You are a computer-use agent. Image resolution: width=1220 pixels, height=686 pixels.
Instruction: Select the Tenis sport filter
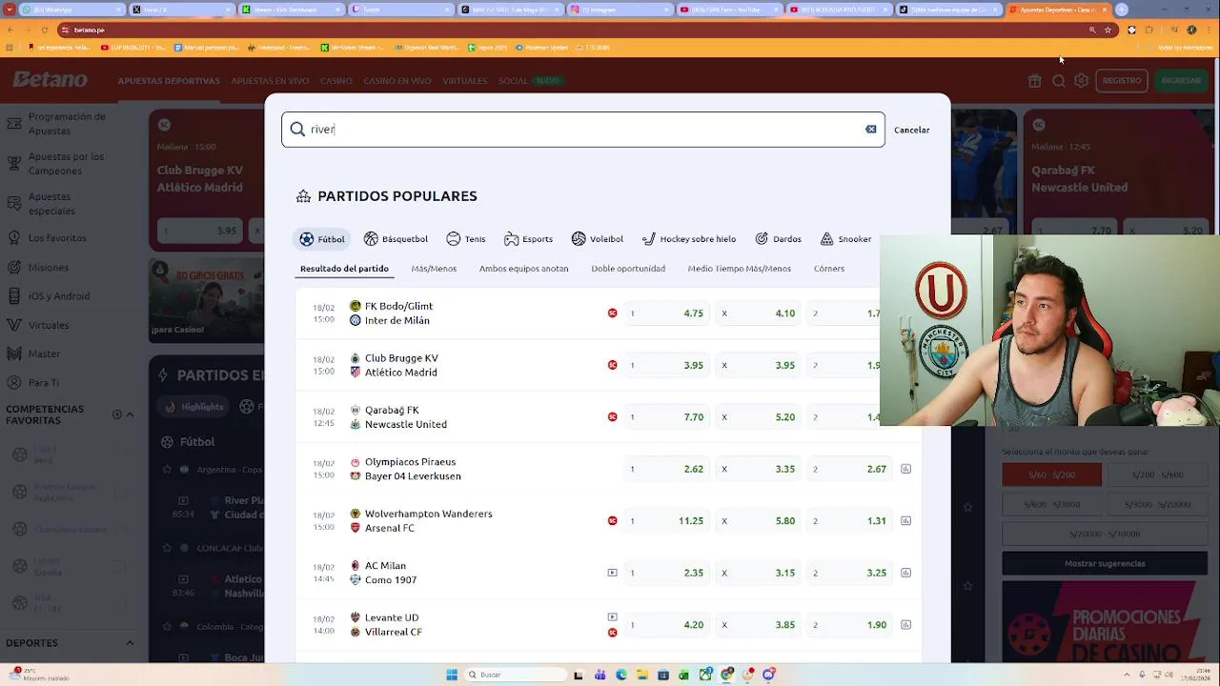pyautogui.click(x=466, y=239)
